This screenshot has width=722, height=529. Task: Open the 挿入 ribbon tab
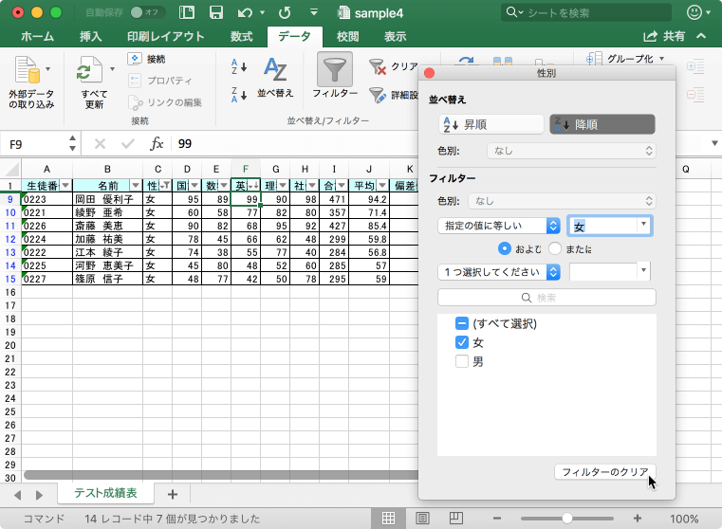(90, 36)
